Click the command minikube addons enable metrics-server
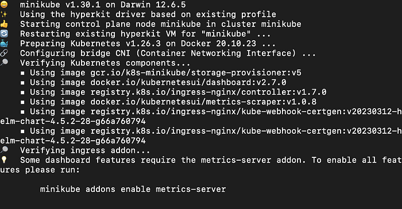The image size is (402, 209). tap(133, 189)
